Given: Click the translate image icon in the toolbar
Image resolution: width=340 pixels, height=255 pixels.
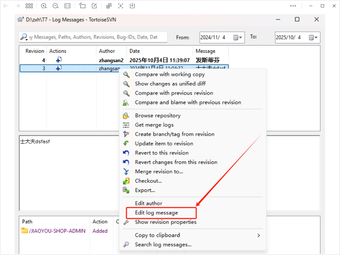Looking at the screenshot, I should pos(109,6).
